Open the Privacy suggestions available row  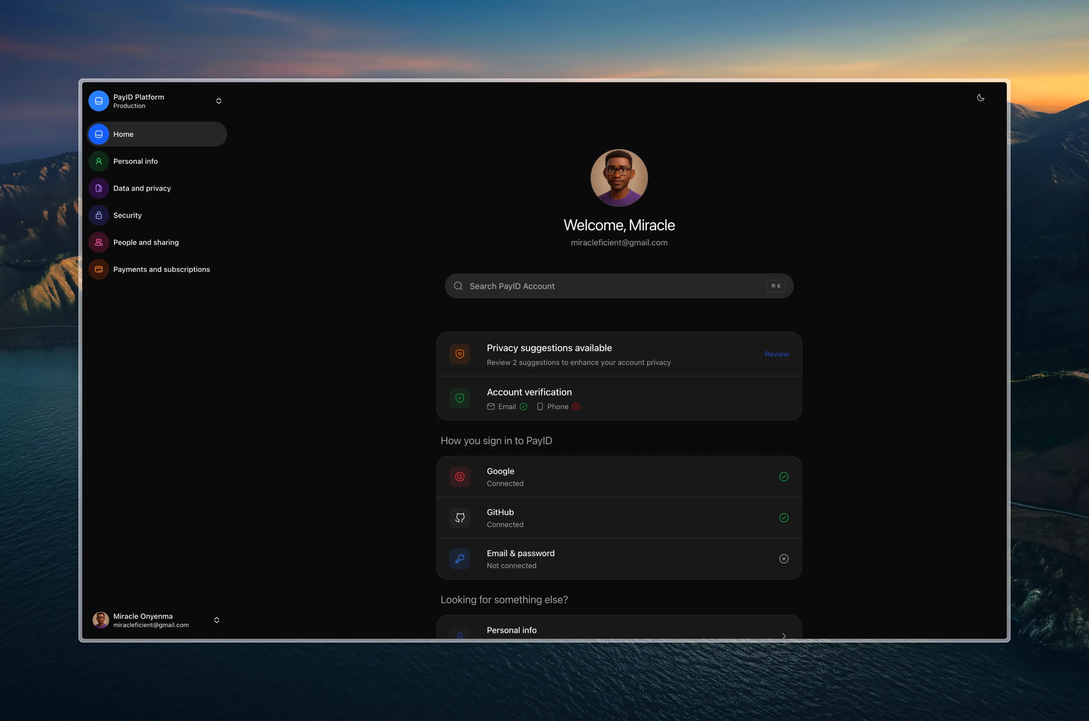tap(619, 354)
